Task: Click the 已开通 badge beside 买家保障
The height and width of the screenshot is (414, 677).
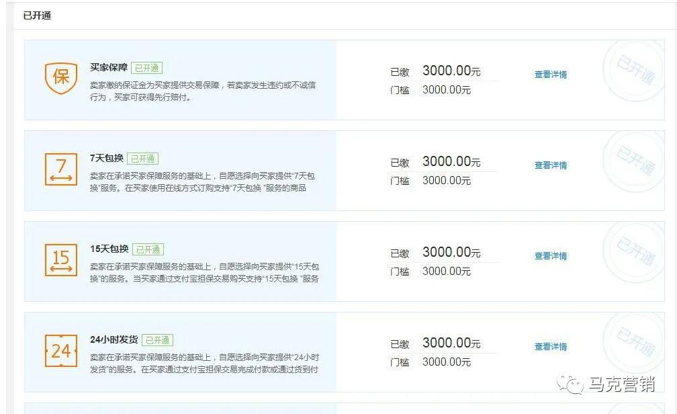Action: point(148,67)
